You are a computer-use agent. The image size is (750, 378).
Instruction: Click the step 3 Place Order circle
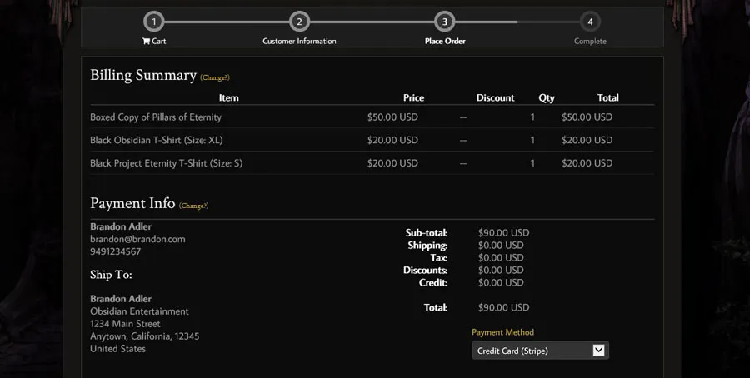[445, 22]
